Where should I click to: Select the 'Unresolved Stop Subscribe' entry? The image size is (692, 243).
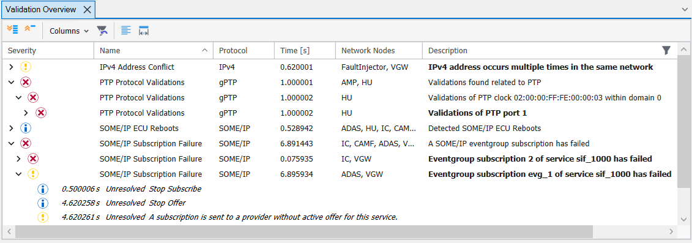point(154,189)
